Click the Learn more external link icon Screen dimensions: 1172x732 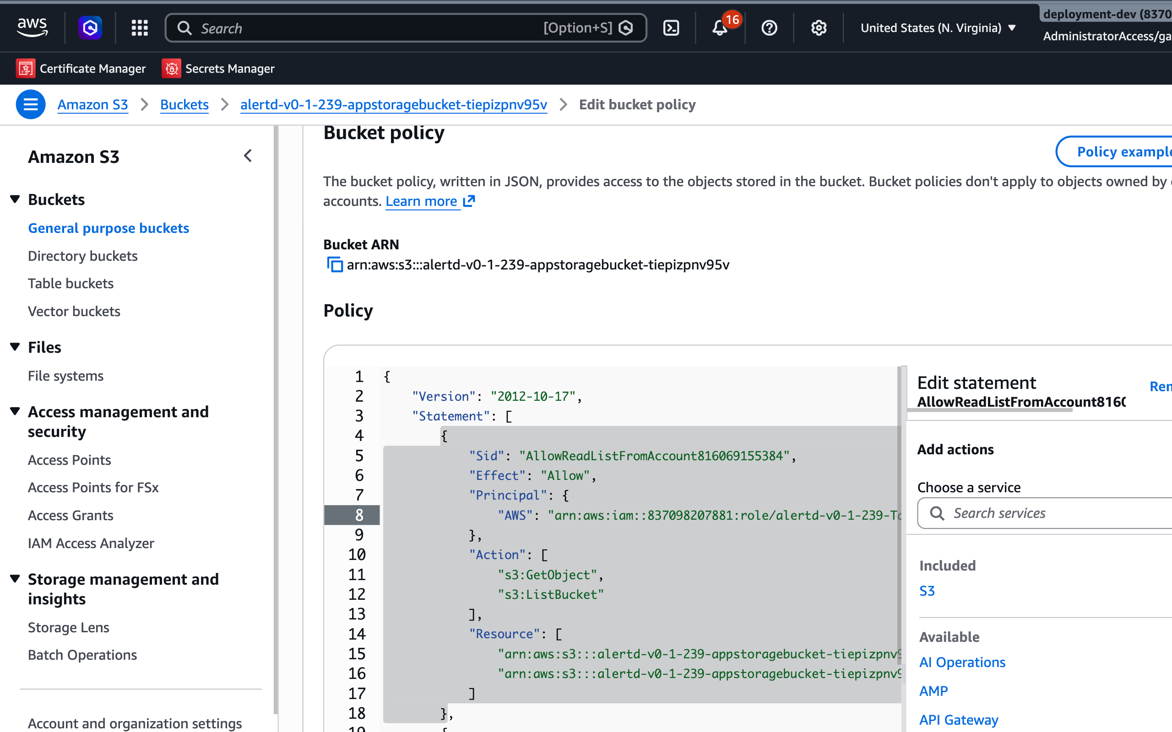coord(469,201)
